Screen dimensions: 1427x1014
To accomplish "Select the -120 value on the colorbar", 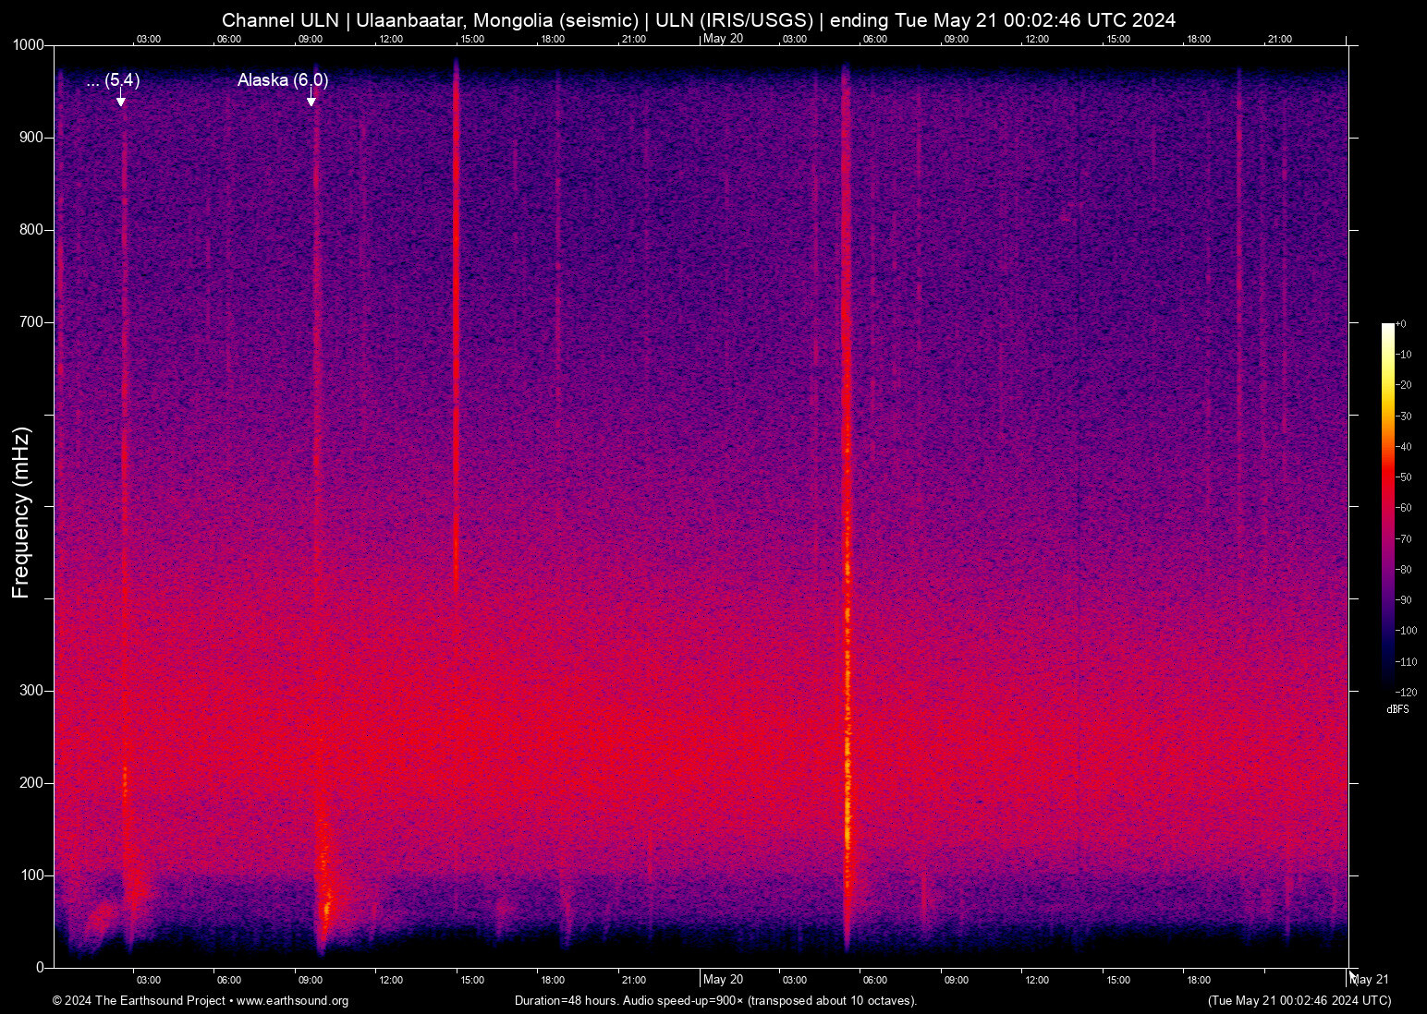I will (x=1407, y=691).
